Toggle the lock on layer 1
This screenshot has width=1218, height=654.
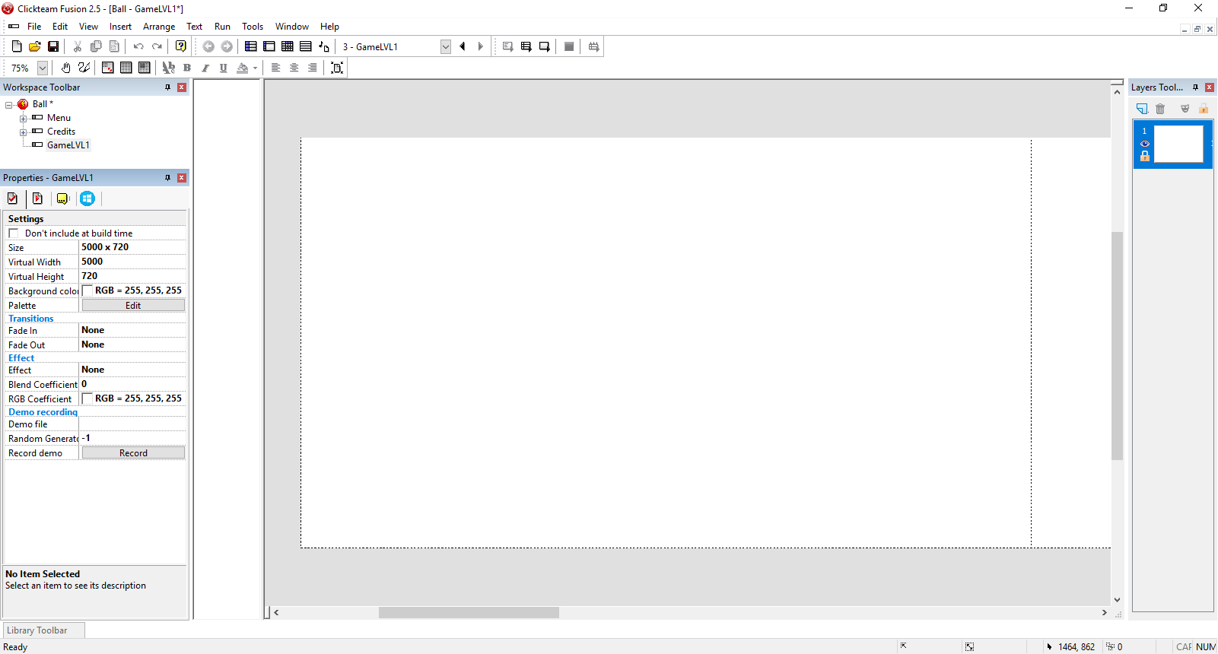[x=1145, y=156]
